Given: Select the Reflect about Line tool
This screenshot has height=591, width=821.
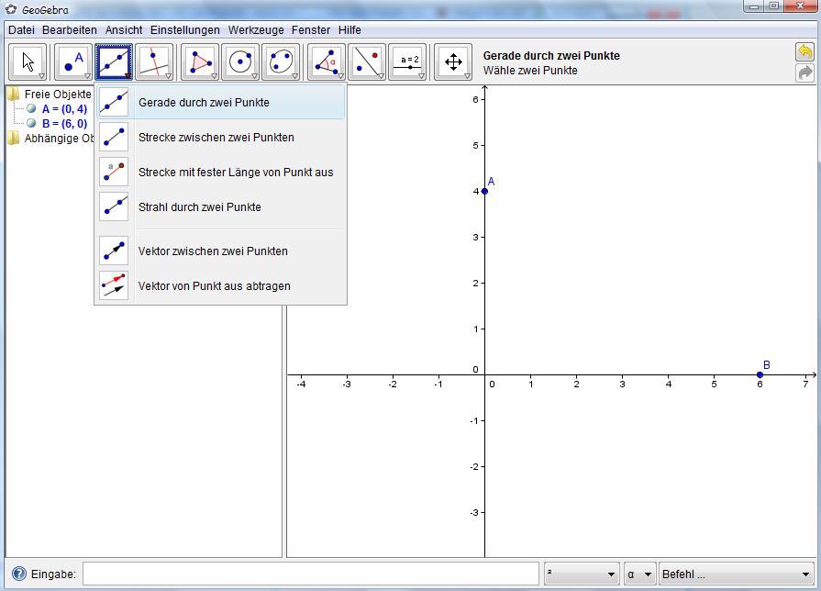Looking at the screenshot, I should tap(367, 62).
